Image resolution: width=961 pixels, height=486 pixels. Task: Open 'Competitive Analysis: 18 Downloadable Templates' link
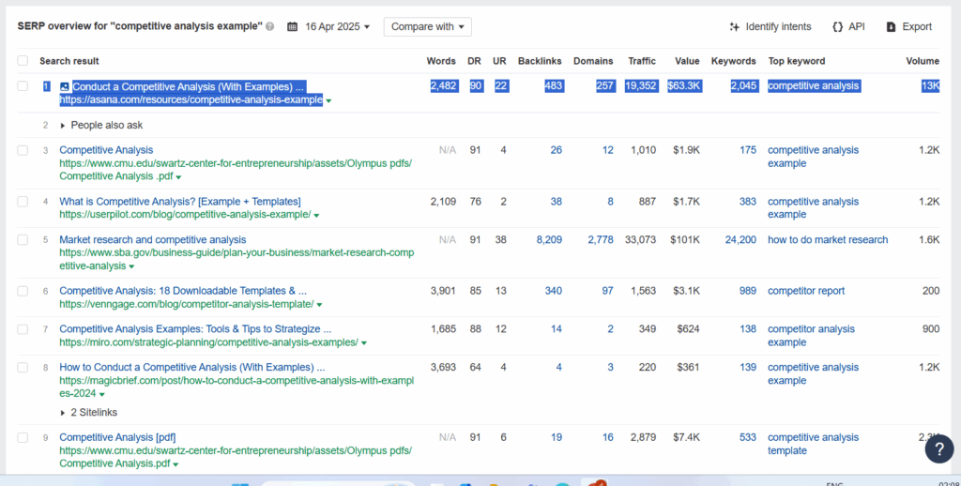coord(183,291)
